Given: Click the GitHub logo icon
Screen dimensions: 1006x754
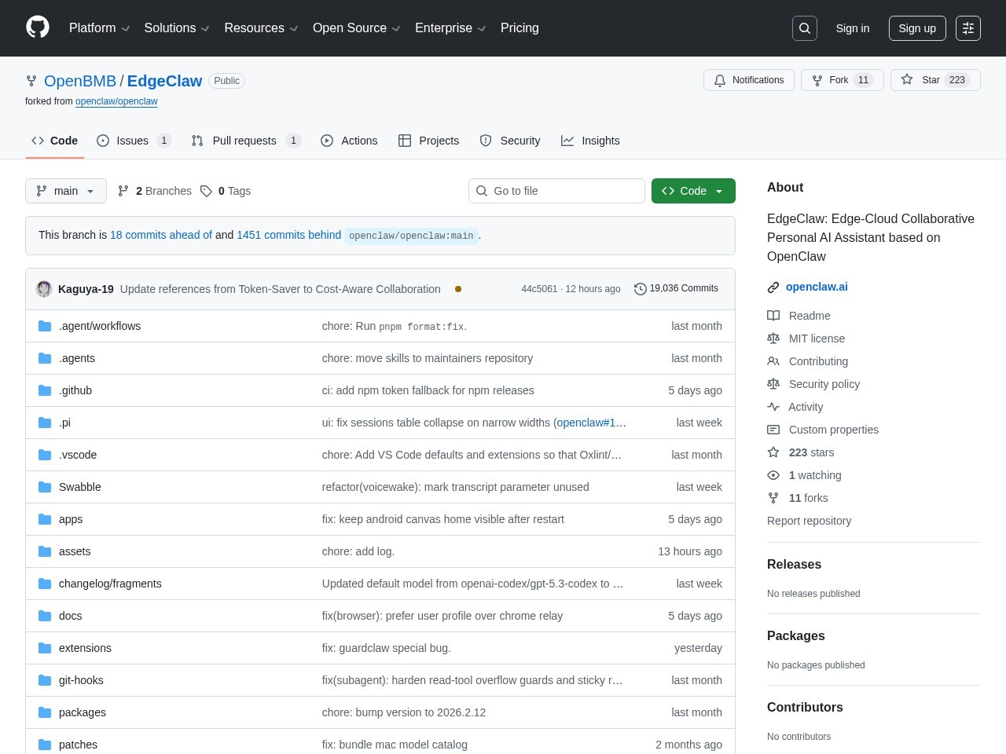Looking at the screenshot, I should pos(38,27).
